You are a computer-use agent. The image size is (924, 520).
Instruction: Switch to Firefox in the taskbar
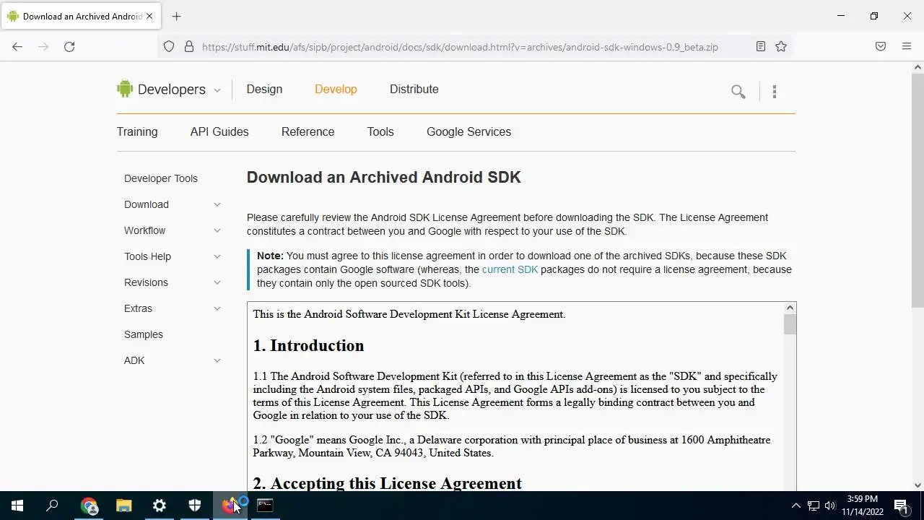pos(230,506)
